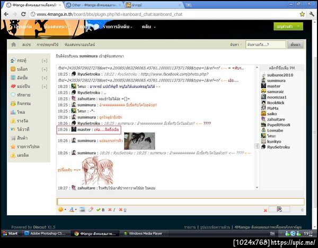Click the chat message input box

(181, 201)
